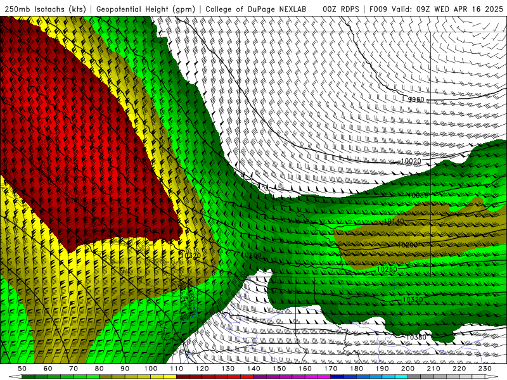
Task: Click the 9960 height contour label
Action: click(416, 99)
